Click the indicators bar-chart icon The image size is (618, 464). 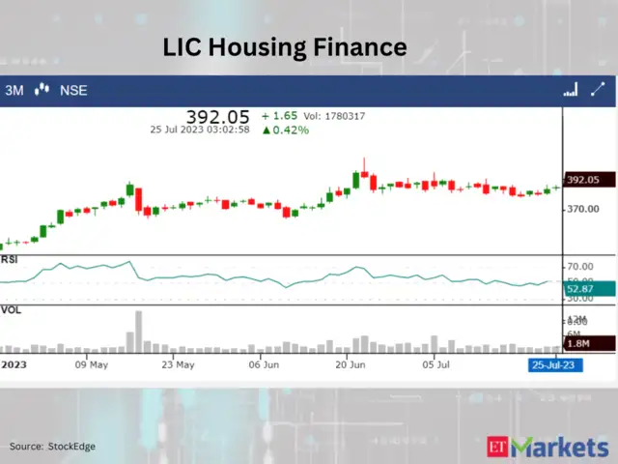(571, 90)
